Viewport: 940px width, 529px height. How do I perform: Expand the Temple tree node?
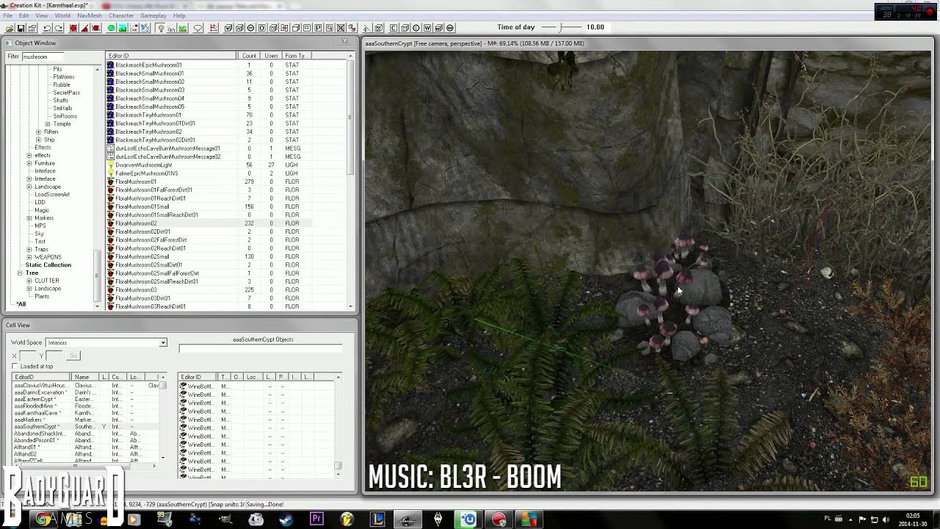pos(48,123)
